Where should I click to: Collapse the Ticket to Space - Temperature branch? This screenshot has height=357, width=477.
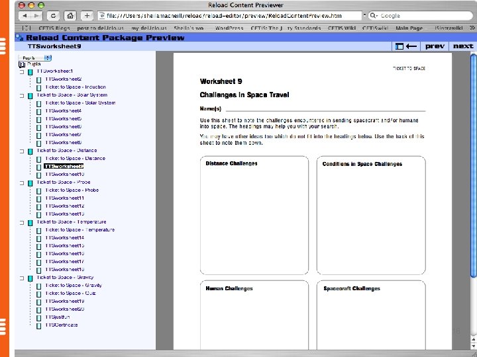click(x=22, y=223)
